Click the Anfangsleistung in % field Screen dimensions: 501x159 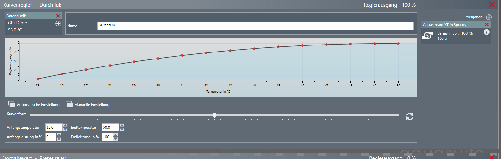click(x=51, y=137)
